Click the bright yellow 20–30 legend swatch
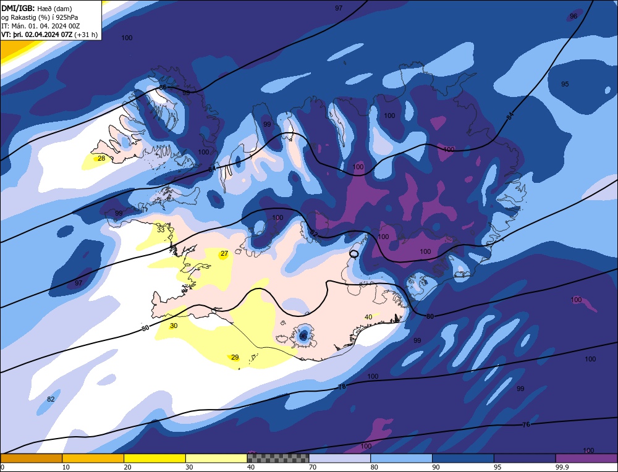Screen dimensions: 618x472 (154, 458)
